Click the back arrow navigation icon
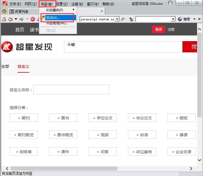 (10, 19)
